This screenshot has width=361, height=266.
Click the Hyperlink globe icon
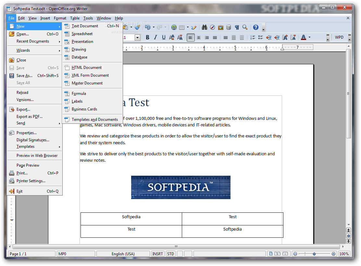click(174, 27)
